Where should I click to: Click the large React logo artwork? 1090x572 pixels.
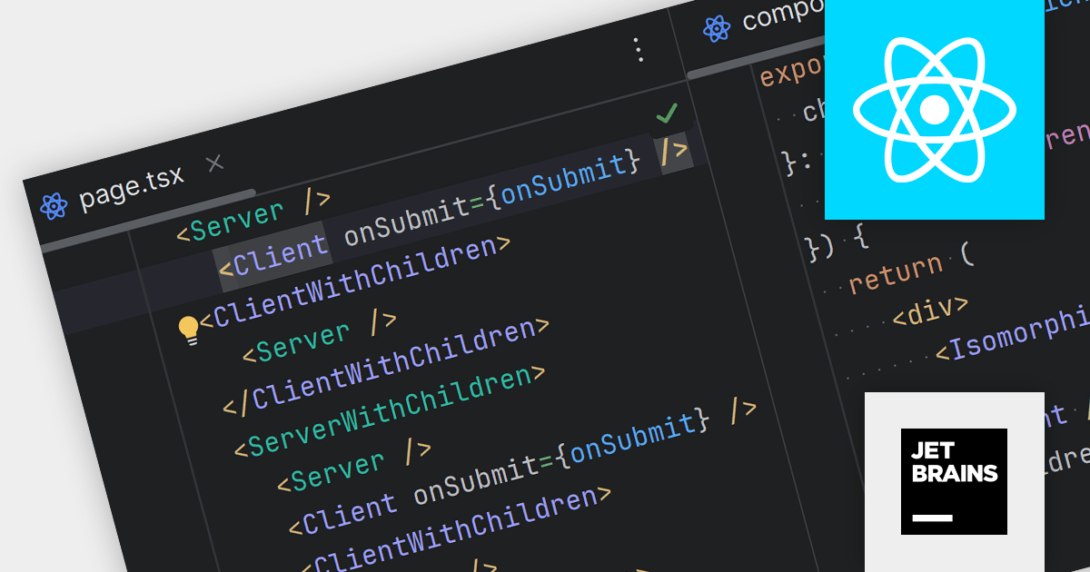[935, 109]
